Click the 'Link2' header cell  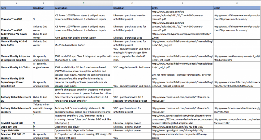coord(237,8)
